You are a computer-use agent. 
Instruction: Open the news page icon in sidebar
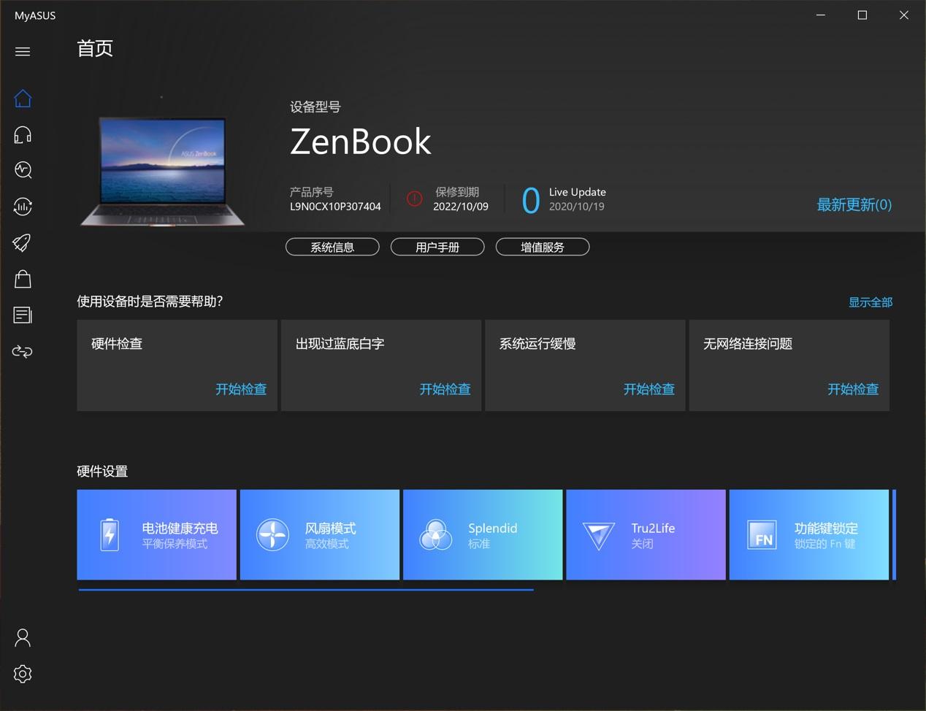23,315
